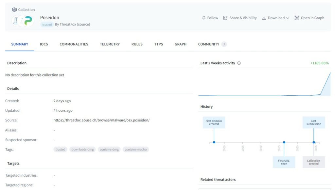Click the Follow bell icon
Image resolution: width=335 pixels, height=190 pixels.
204,18
